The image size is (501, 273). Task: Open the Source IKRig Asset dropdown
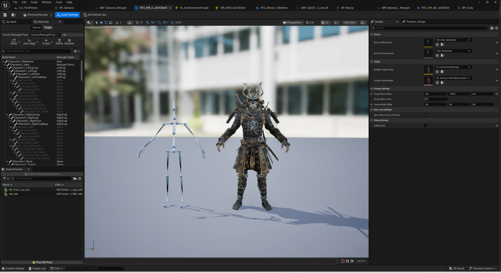pyautogui.click(x=453, y=40)
